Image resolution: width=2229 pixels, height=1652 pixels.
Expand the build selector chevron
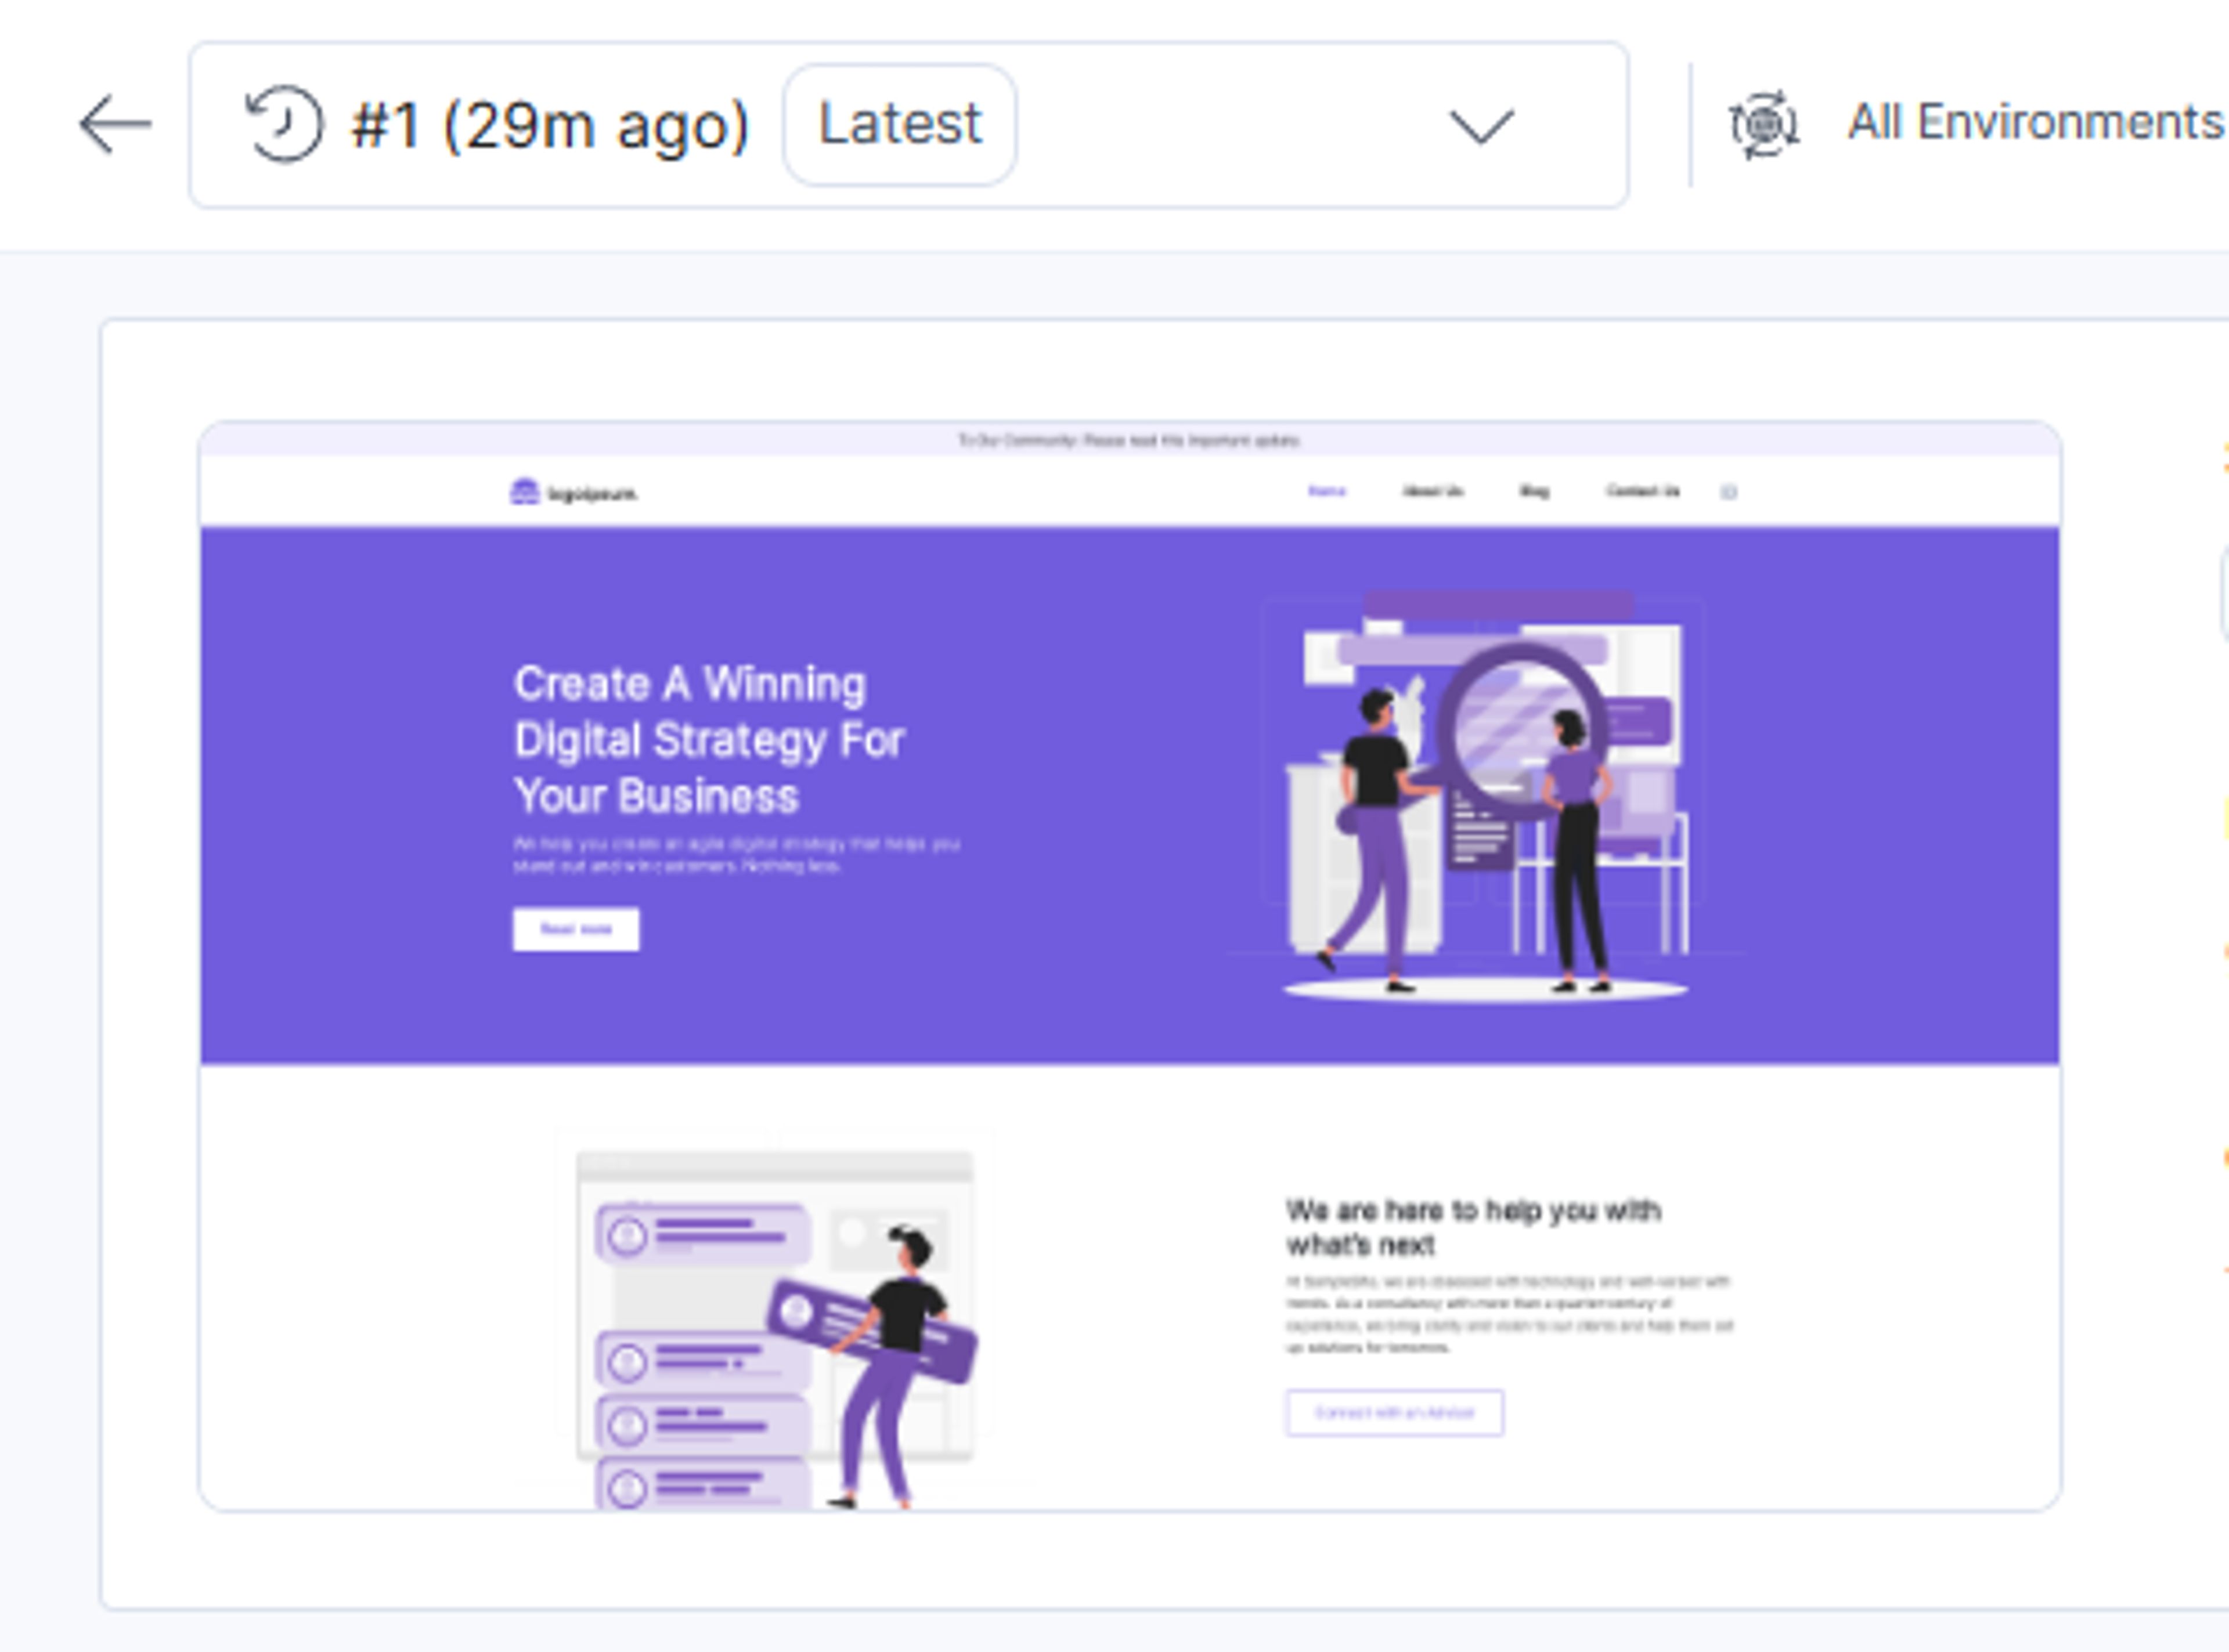click(1482, 126)
